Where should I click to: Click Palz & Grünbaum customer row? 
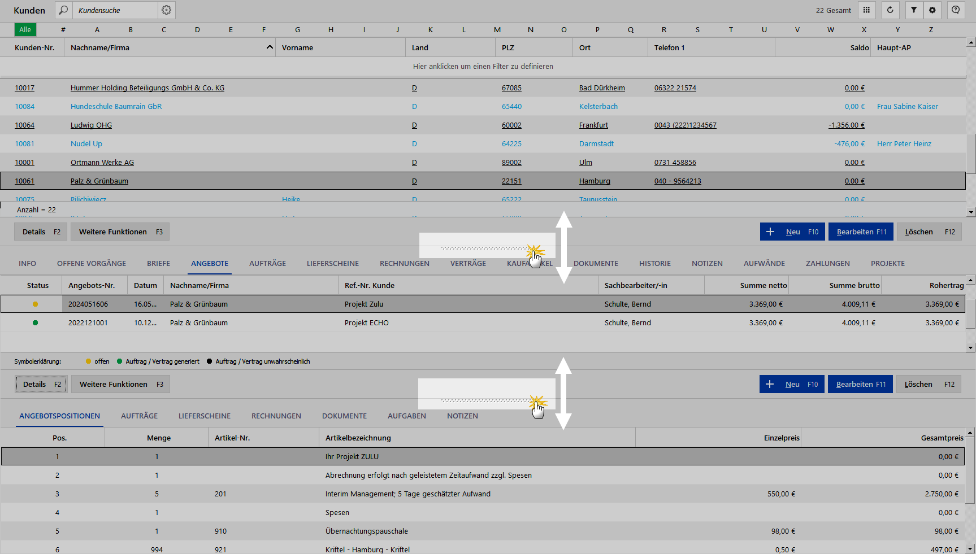tap(483, 181)
